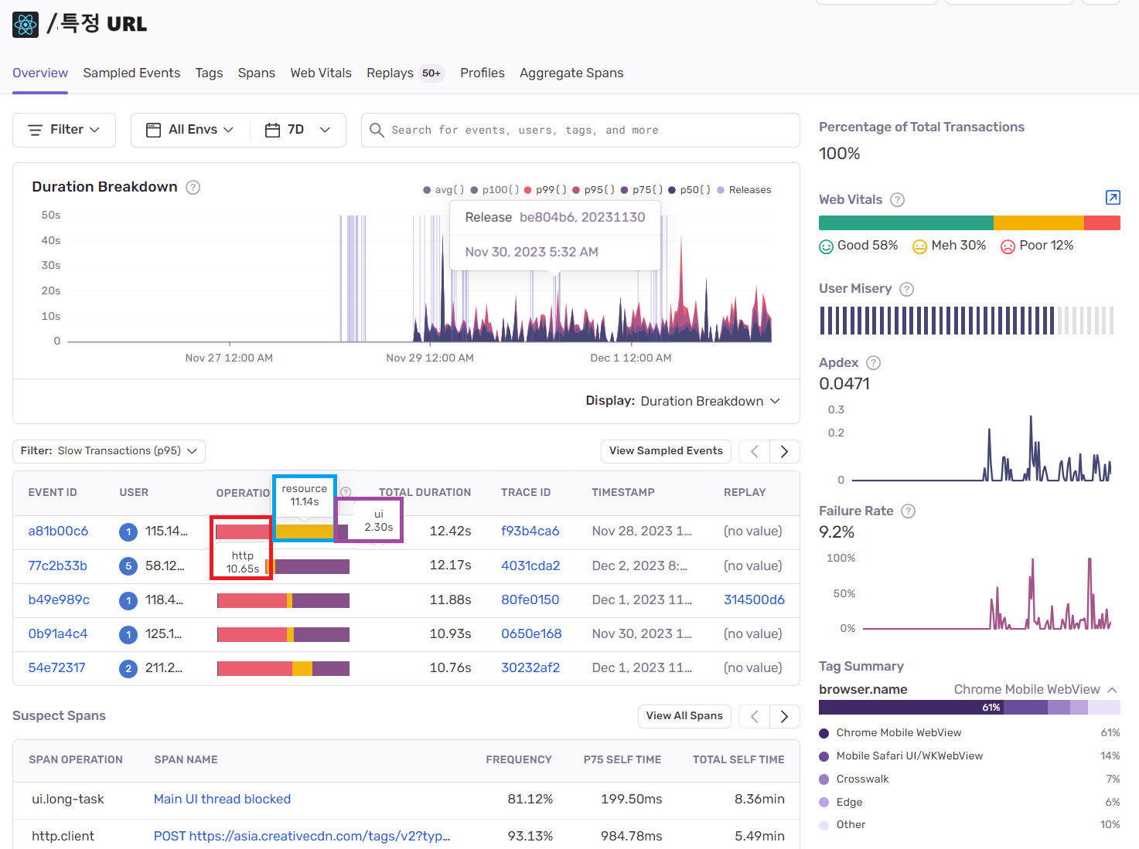Go to next sampled events page

(x=784, y=451)
